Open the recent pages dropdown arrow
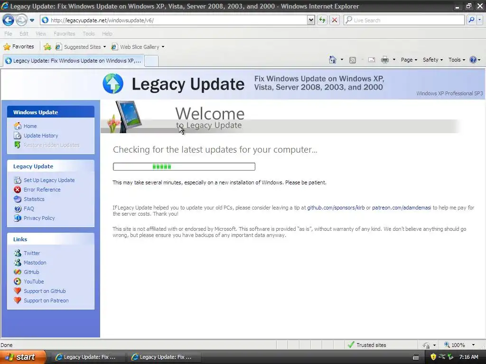486x364 pixels. [32, 20]
